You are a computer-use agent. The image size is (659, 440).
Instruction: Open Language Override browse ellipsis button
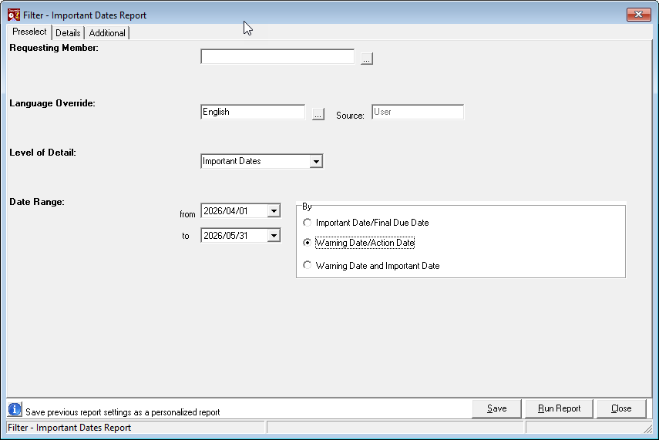[318, 114]
